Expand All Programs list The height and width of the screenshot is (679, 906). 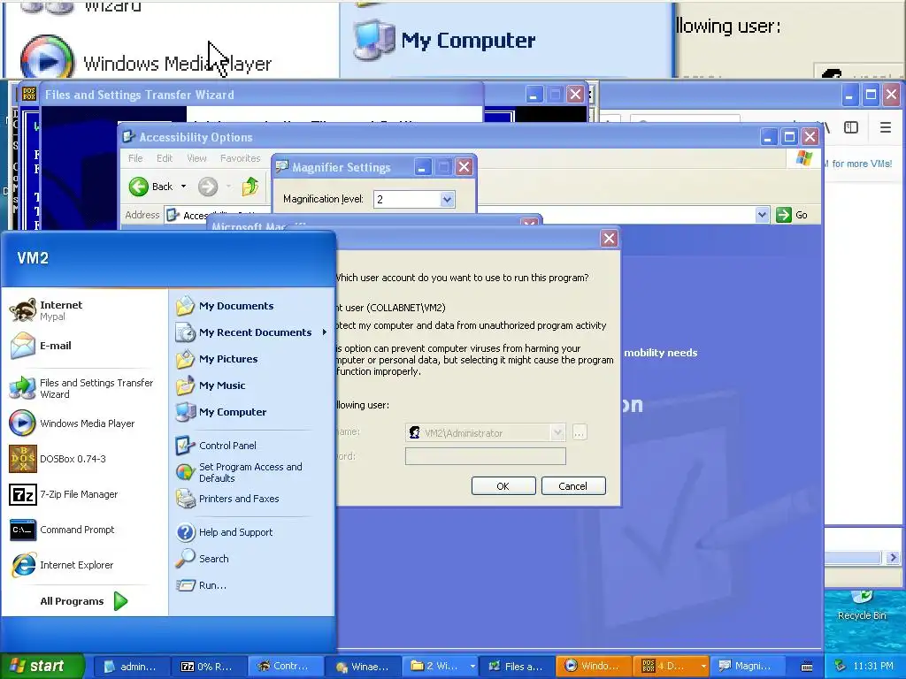tap(84, 601)
